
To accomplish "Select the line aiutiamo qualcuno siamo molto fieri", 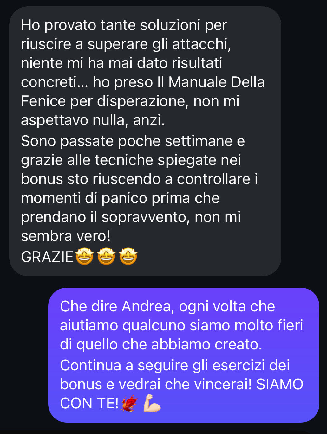I will [181, 326].
